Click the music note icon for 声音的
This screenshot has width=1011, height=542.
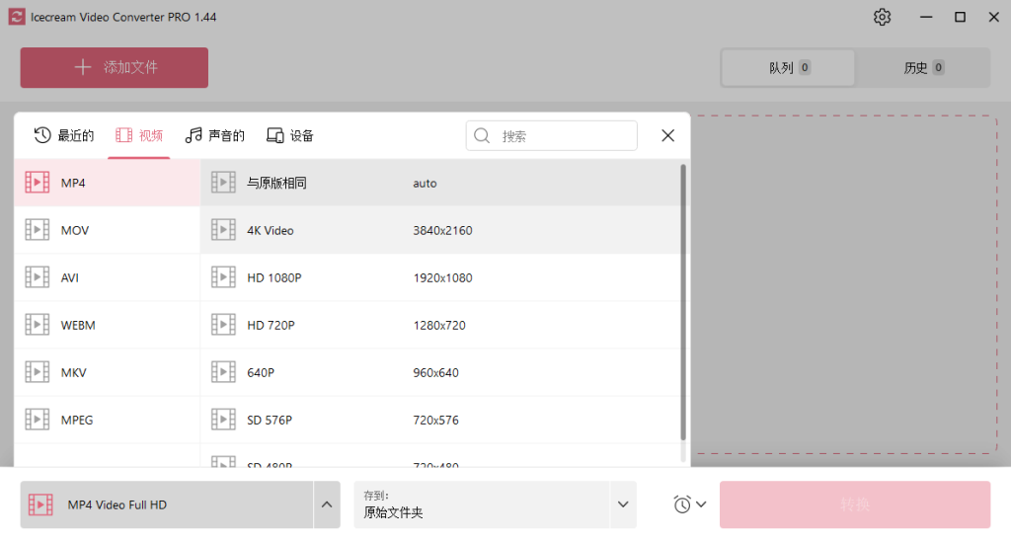(194, 135)
